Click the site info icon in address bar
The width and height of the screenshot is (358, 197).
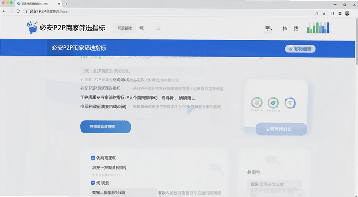click(26, 12)
